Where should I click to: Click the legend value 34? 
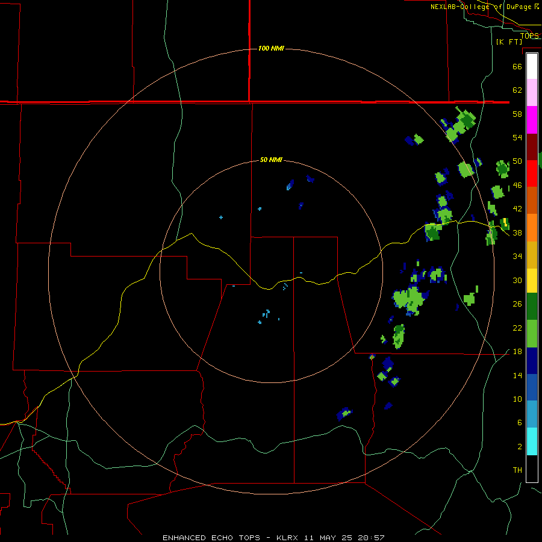[517, 256]
